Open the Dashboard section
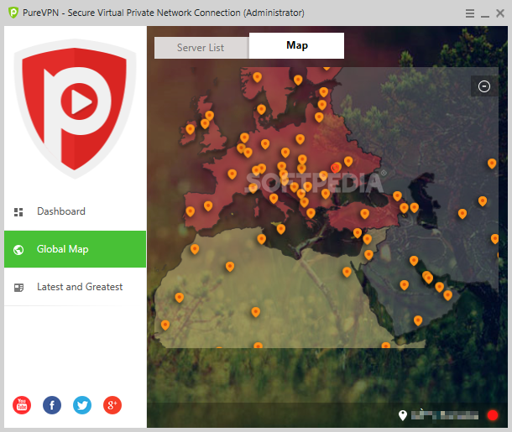The image size is (512, 432). [75, 211]
